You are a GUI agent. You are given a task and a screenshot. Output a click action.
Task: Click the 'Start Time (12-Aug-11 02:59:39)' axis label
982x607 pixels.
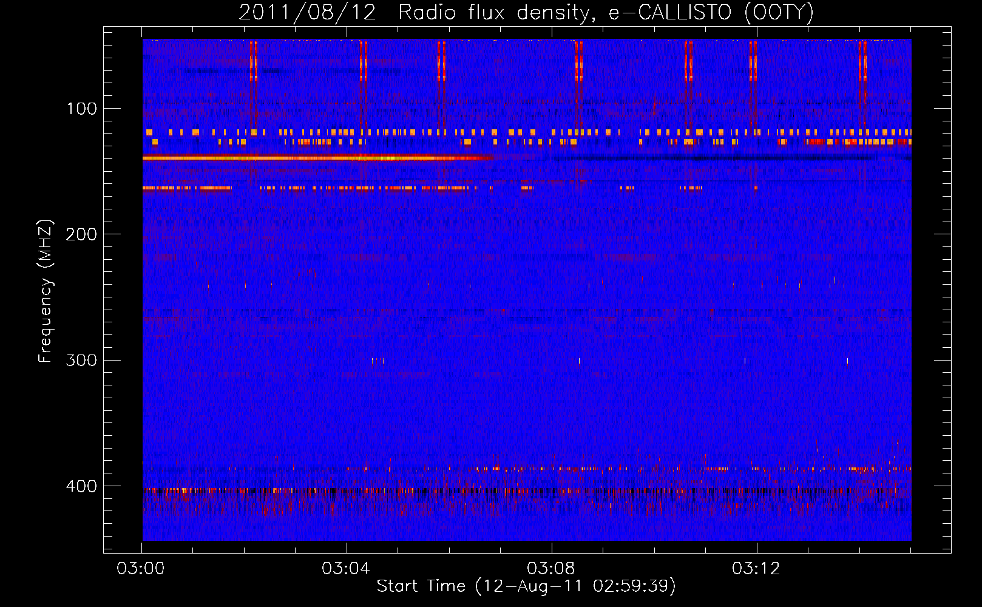pyautogui.click(x=526, y=586)
